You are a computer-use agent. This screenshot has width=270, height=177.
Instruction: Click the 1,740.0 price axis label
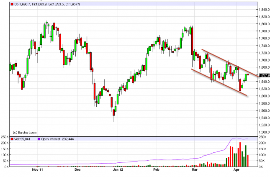[x=264, y=46]
